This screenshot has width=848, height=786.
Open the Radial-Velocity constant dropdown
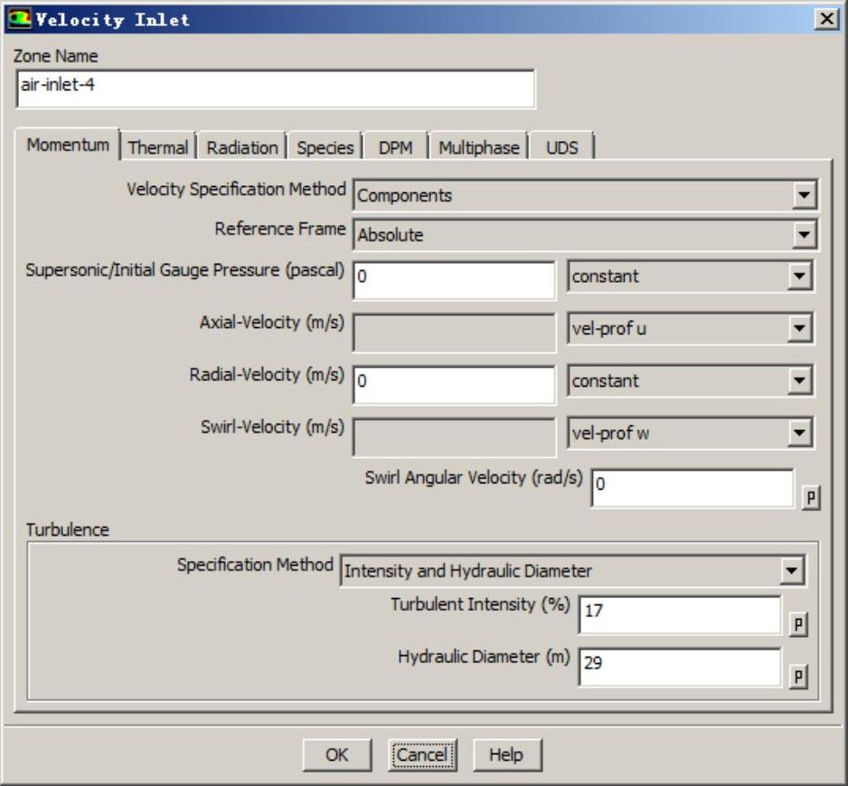coord(690,381)
